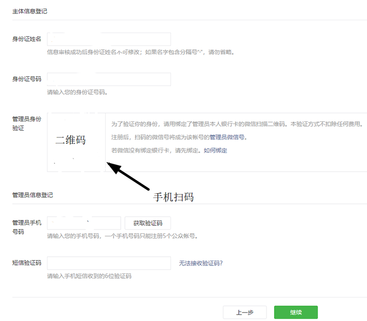
Task: Open the 管理员微信号 link
Action: tap(227, 137)
